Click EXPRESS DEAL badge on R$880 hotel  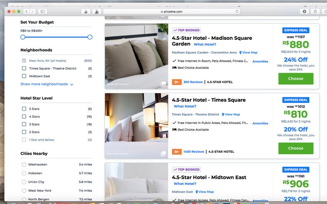(296, 30)
